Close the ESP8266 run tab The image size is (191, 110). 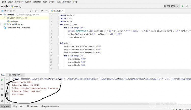coord(22,75)
